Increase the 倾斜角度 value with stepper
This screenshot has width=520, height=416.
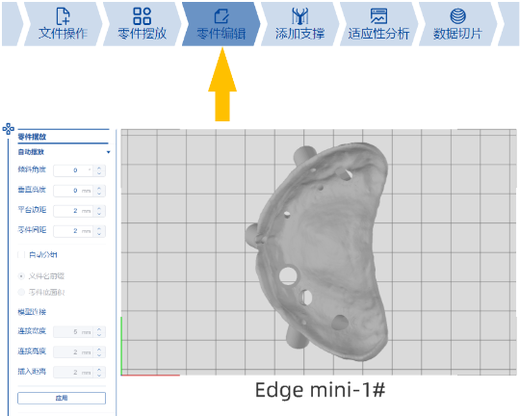pyautogui.click(x=99, y=168)
